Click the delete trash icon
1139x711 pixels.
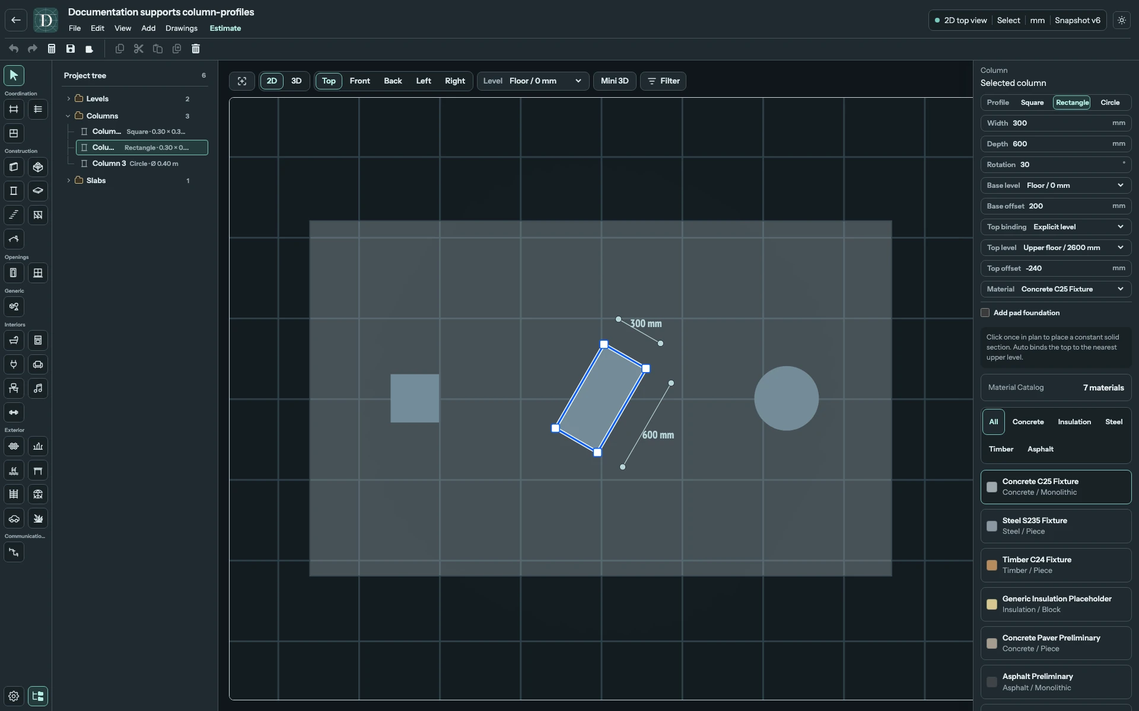(196, 49)
